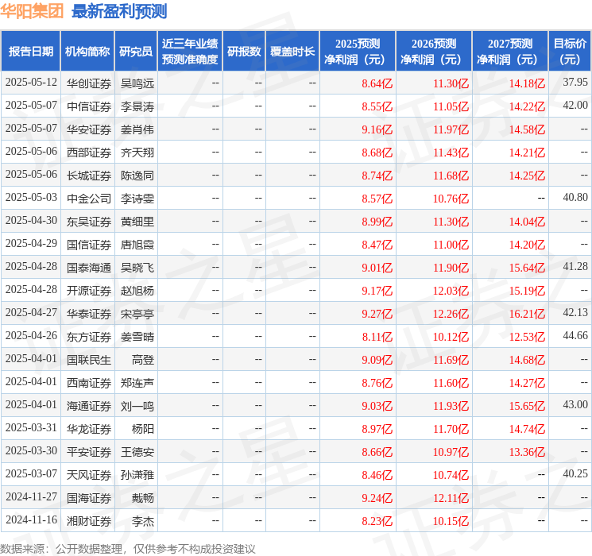Click the 研报数 column header

[244, 52]
